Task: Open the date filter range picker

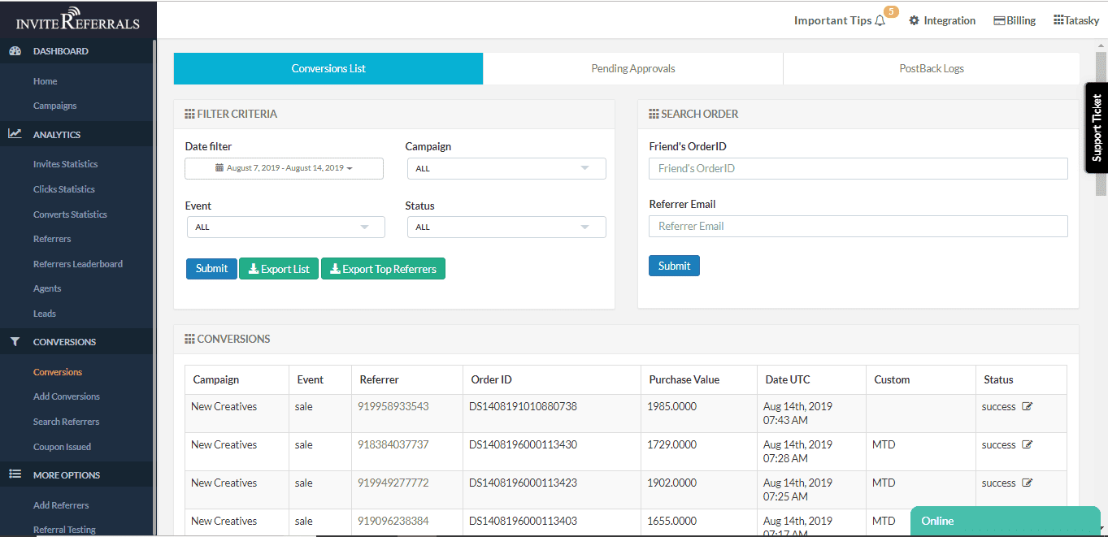Action: 284,168
